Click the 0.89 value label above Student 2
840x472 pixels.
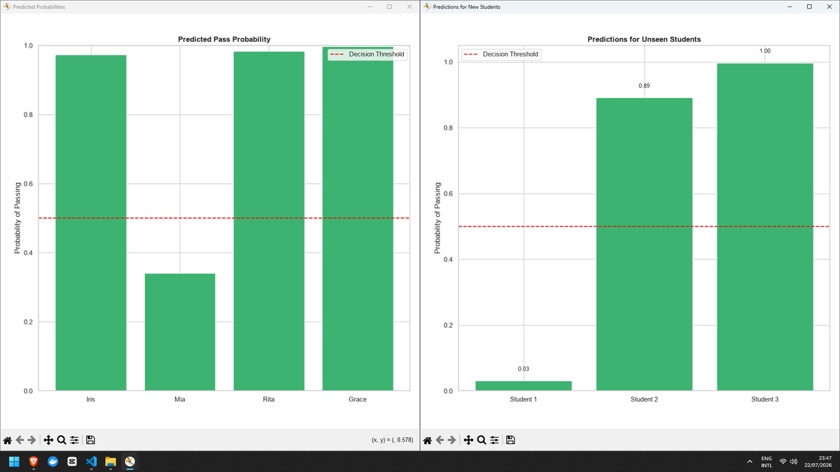click(644, 85)
